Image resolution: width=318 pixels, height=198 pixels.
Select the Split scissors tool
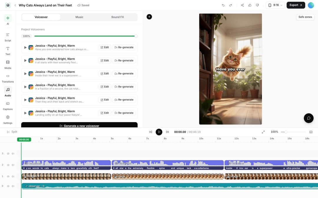[12, 132]
